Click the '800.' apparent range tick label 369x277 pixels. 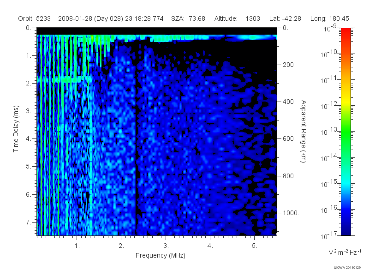coord(289,176)
